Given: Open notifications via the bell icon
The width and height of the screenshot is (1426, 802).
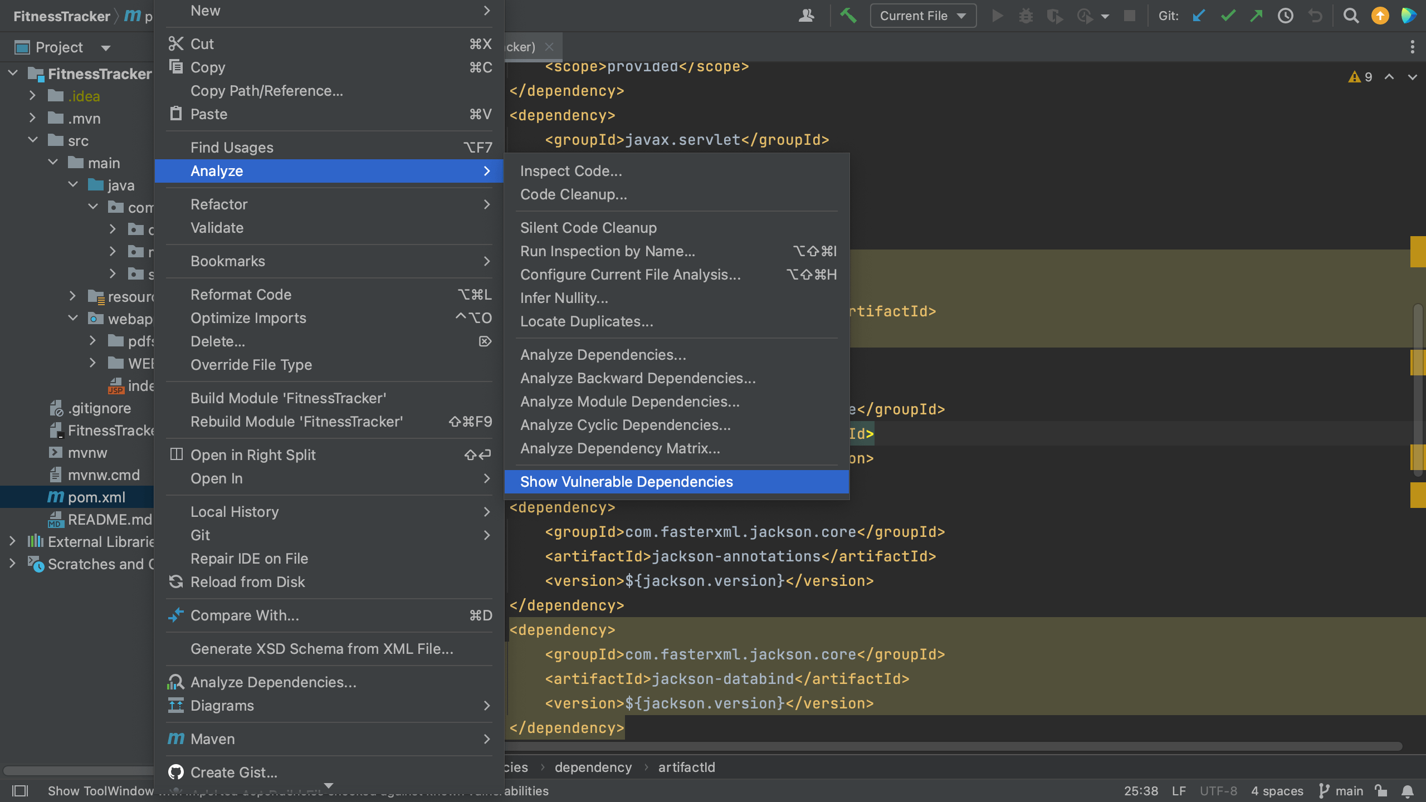Looking at the screenshot, I should (x=1408, y=790).
